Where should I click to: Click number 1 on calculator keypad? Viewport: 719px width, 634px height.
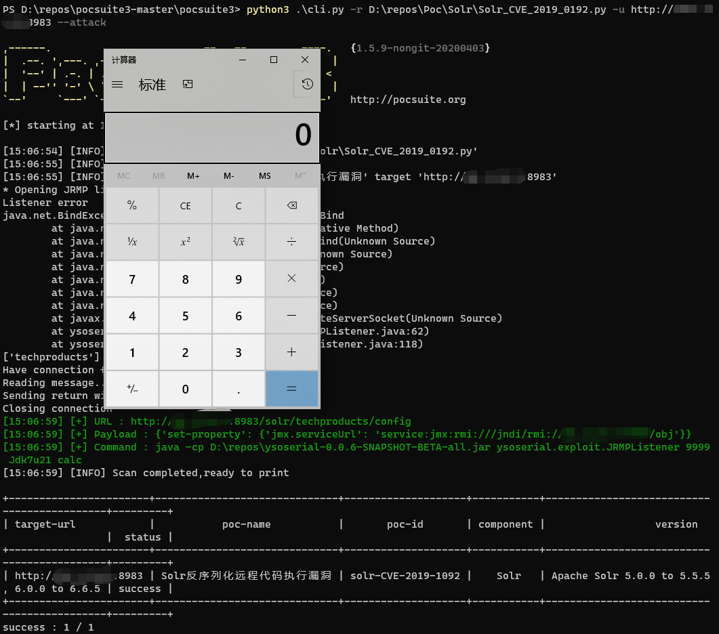pos(132,352)
